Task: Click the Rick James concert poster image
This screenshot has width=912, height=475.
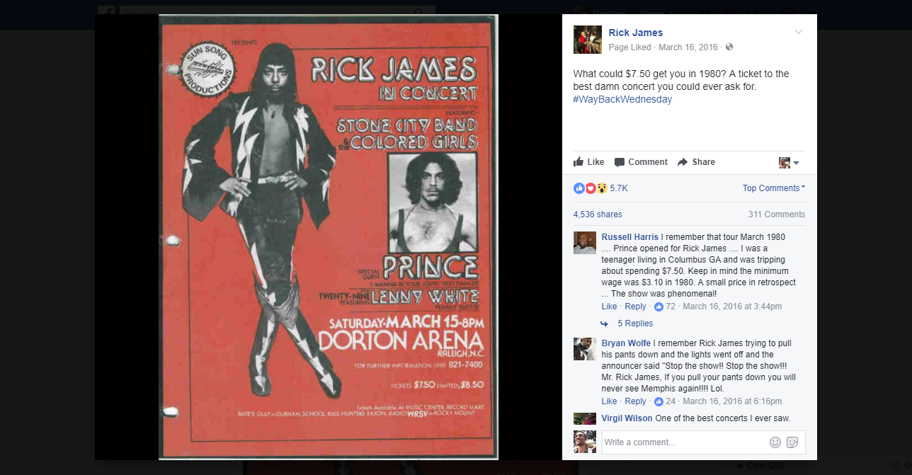Action: point(329,237)
